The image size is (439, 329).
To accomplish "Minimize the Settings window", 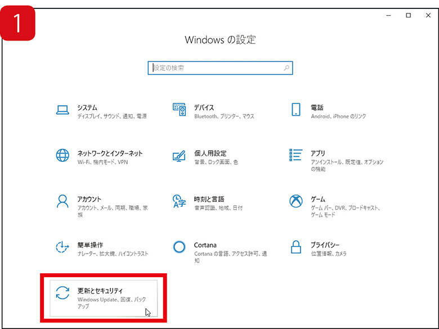I will click(x=389, y=16).
